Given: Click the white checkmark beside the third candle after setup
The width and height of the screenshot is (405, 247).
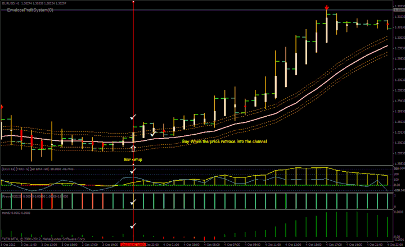Looking at the screenshot, I should pos(154,134).
